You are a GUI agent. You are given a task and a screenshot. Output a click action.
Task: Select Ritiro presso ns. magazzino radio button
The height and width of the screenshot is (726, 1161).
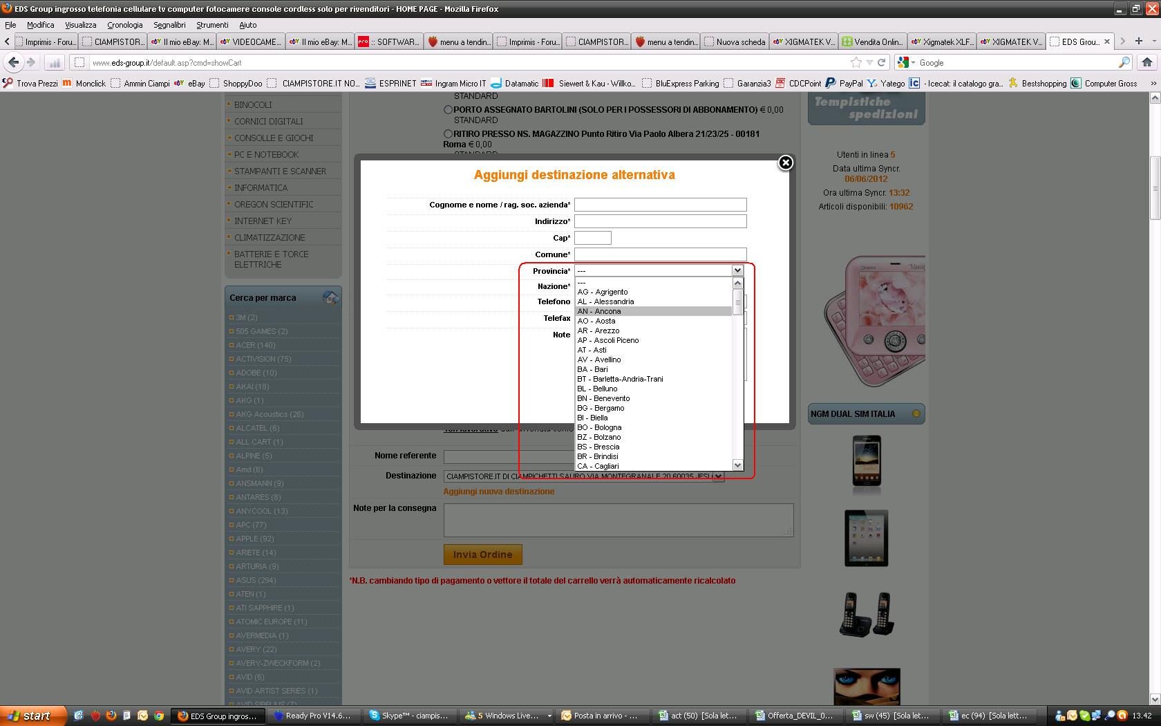click(x=448, y=133)
